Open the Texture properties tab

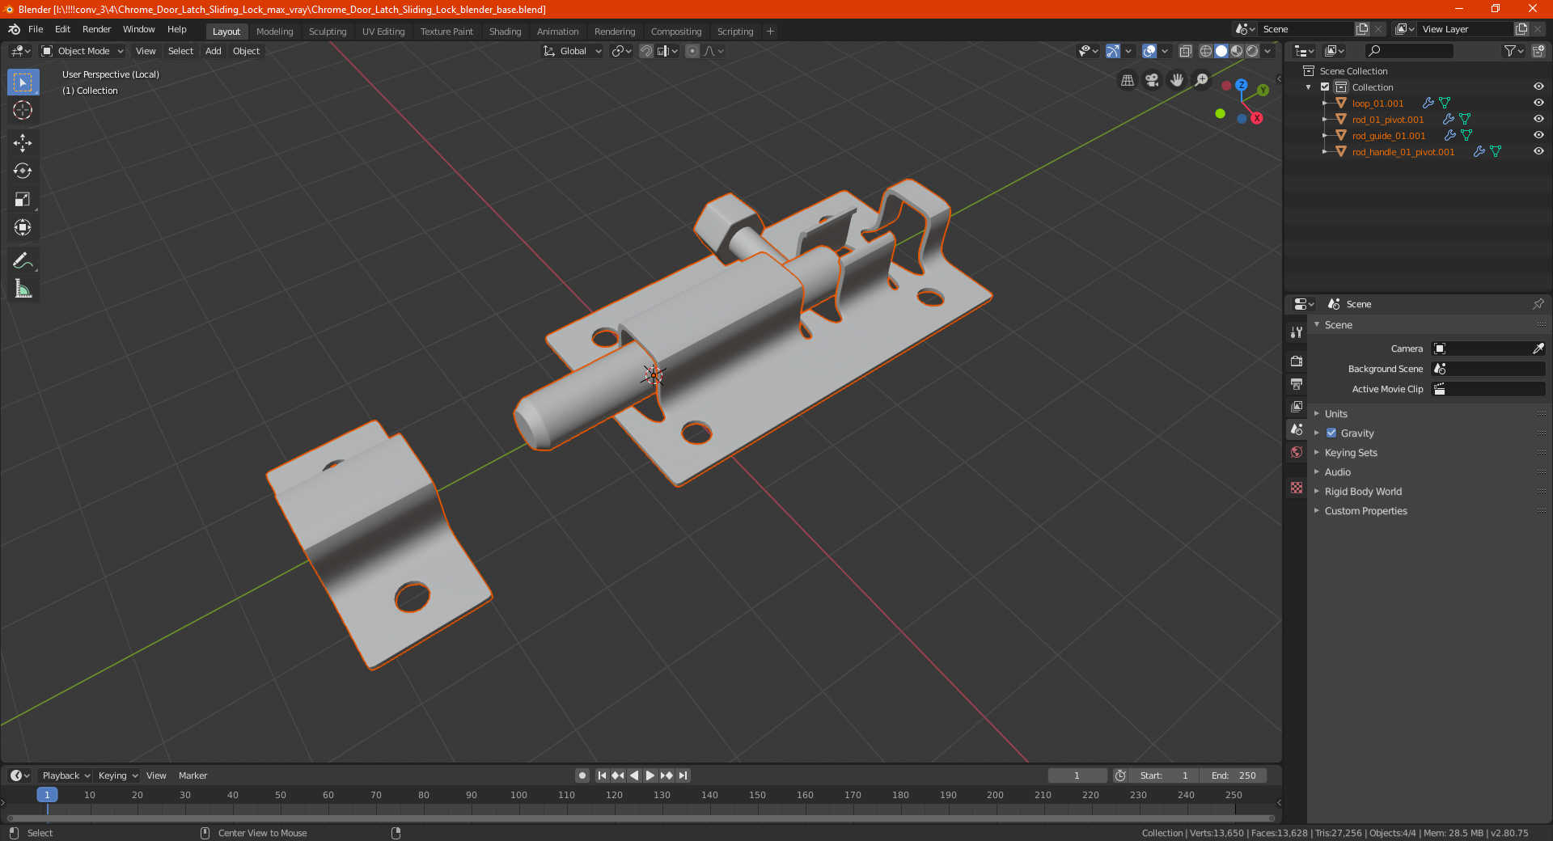pyautogui.click(x=1297, y=488)
